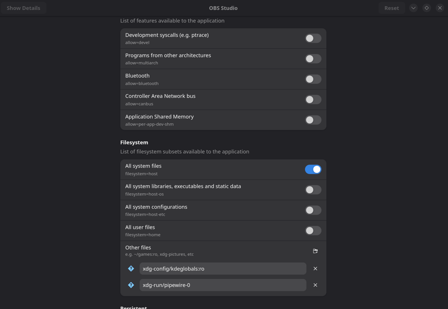The width and height of the screenshot is (448, 309).
Task: Click the xdg-config/kdeglobals:ro text field
Action: click(223, 269)
